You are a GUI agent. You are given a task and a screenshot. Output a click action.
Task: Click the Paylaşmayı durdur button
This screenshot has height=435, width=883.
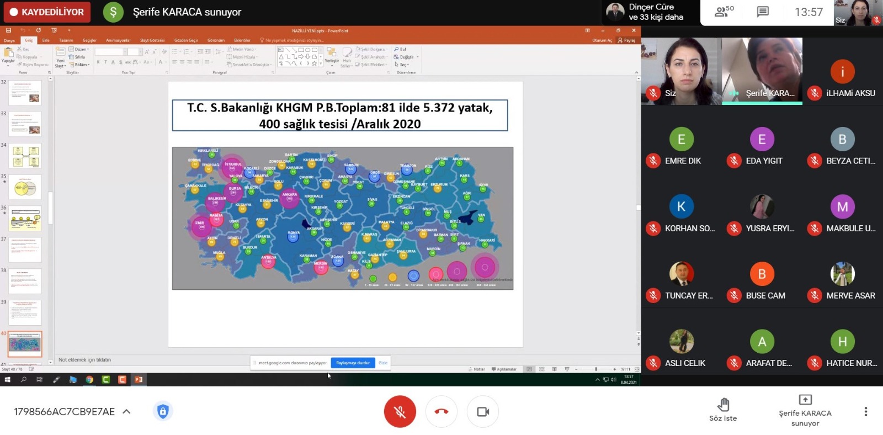coord(353,363)
